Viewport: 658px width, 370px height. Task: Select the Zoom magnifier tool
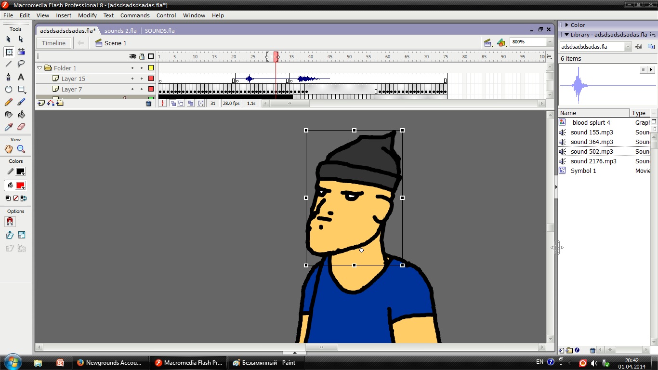(21, 149)
